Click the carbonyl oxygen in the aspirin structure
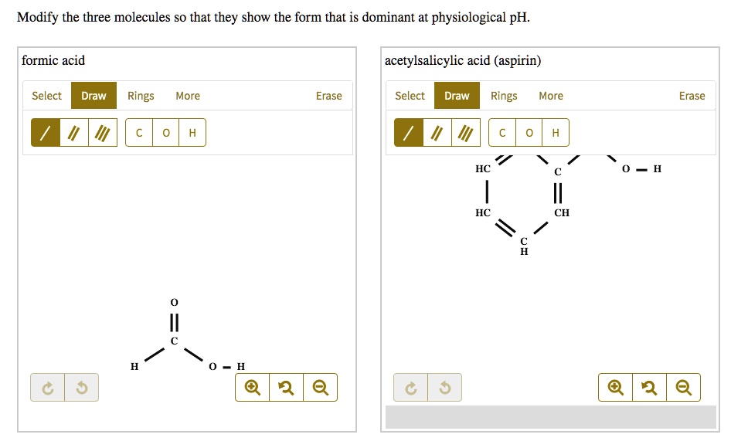Image resolution: width=731 pixels, height=448 pixels. coord(624,168)
